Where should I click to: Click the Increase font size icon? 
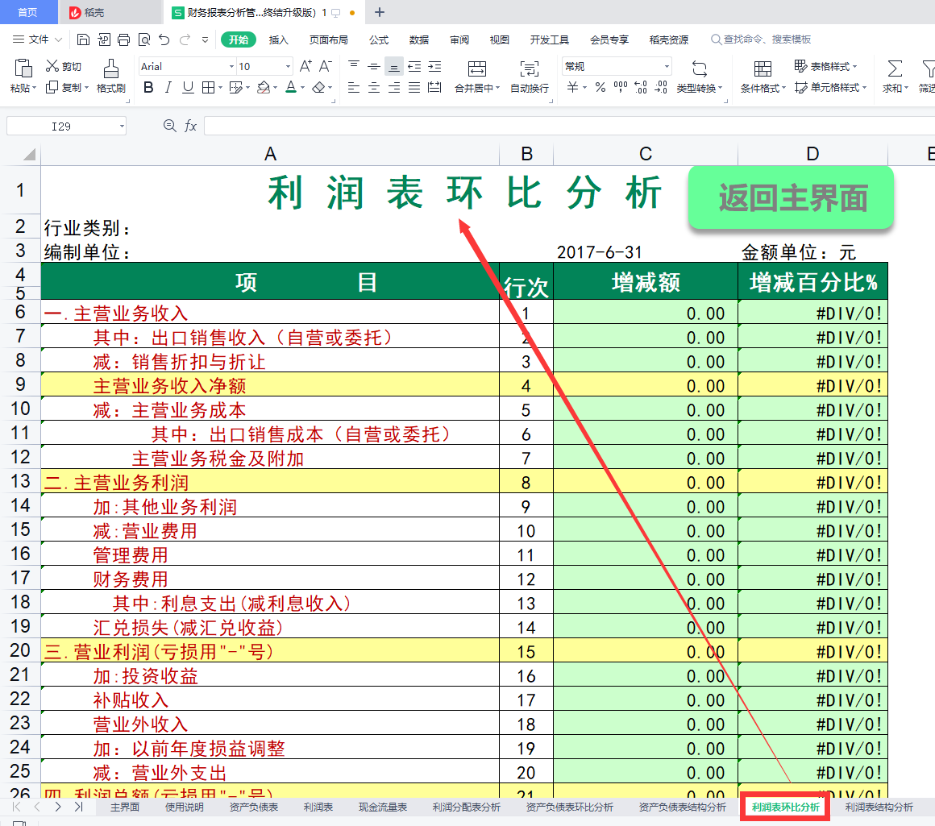pos(305,66)
